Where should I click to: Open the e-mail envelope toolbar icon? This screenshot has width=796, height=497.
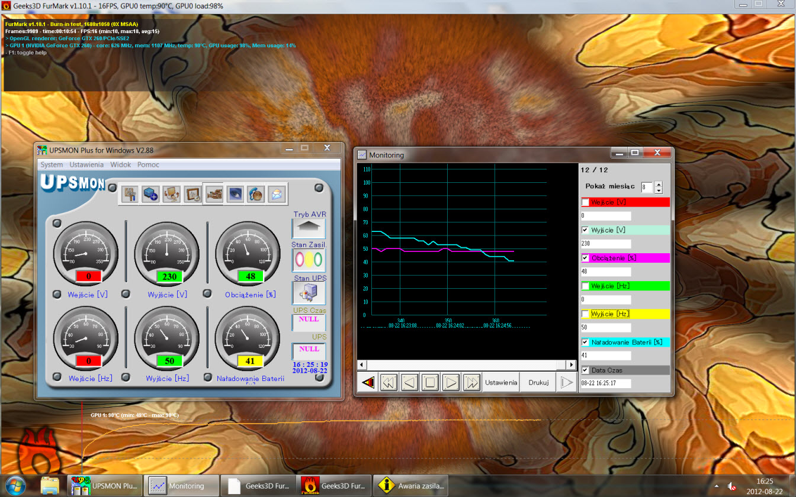[276, 193]
